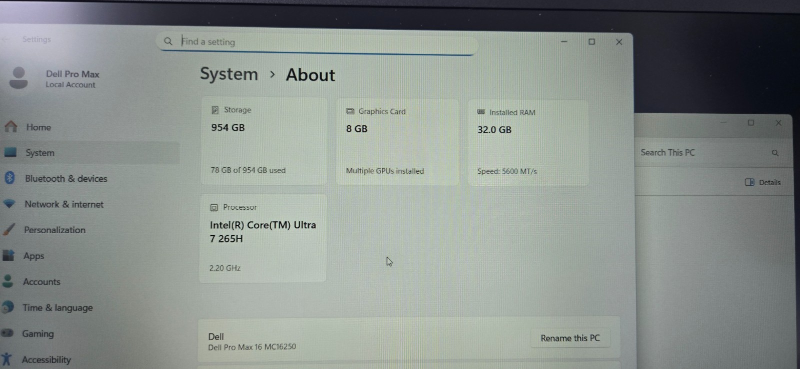Click the Accessibility figure icon
This screenshot has height=369, width=800.
click(x=6, y=359)
